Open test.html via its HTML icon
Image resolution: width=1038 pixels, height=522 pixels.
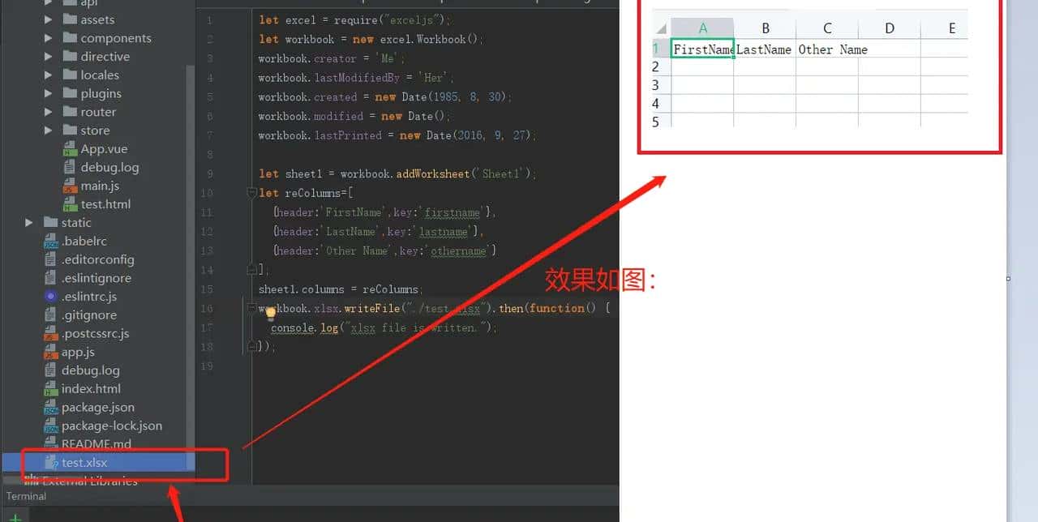[71, 203]
